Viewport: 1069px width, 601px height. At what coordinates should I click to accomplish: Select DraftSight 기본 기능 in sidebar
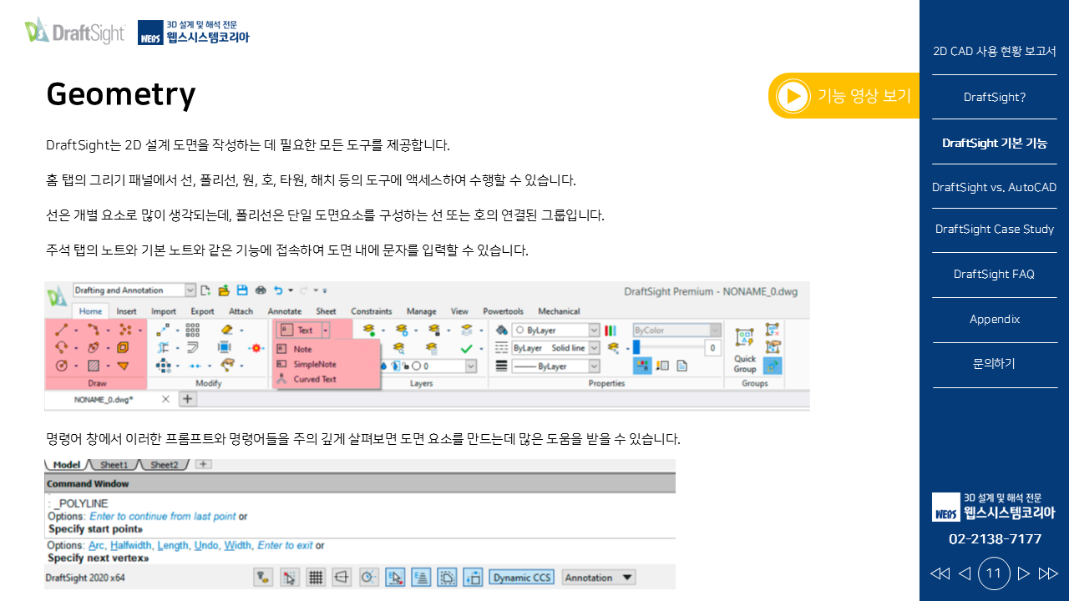(x=994, y=143)
